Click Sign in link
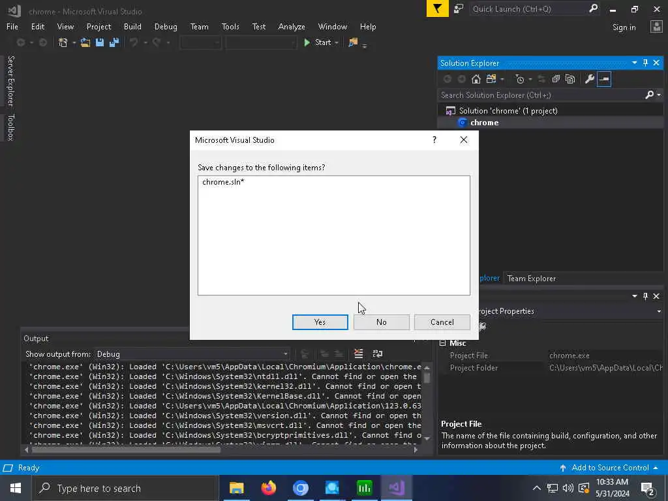Image resolution: width=668 pixels, height=501 pixels. point(624,27)
